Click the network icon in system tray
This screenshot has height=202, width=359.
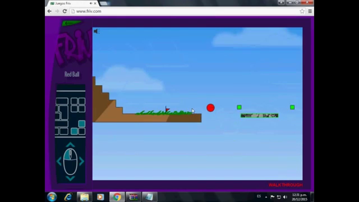pos(279,197)
